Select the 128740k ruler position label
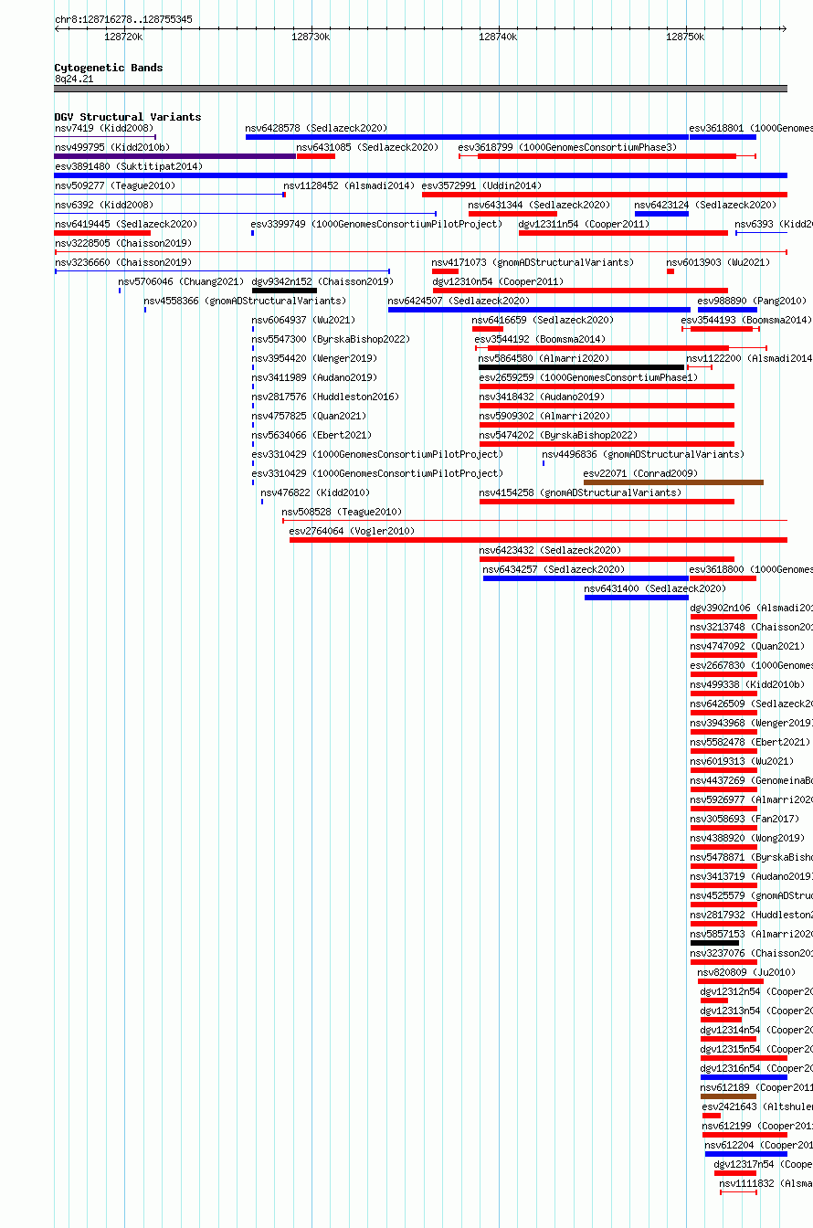Viewport: 813px width, 1228px height. point(498,37)
